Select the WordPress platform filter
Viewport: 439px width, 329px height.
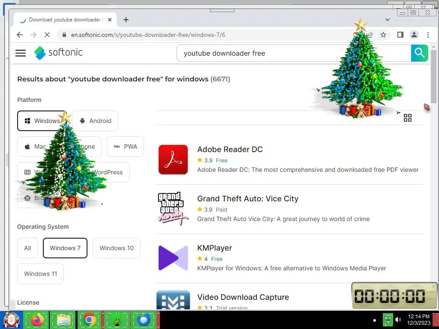(x=108, y=172)
